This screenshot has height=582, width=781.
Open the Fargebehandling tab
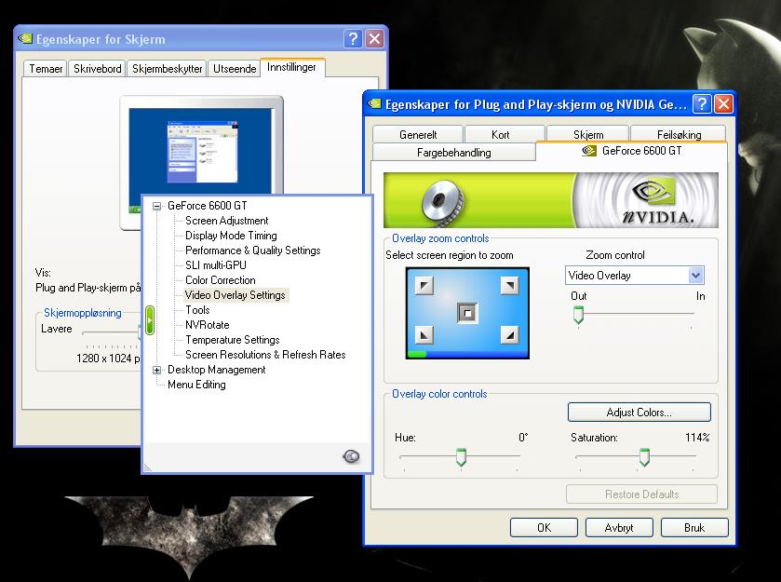coord(453,153)
